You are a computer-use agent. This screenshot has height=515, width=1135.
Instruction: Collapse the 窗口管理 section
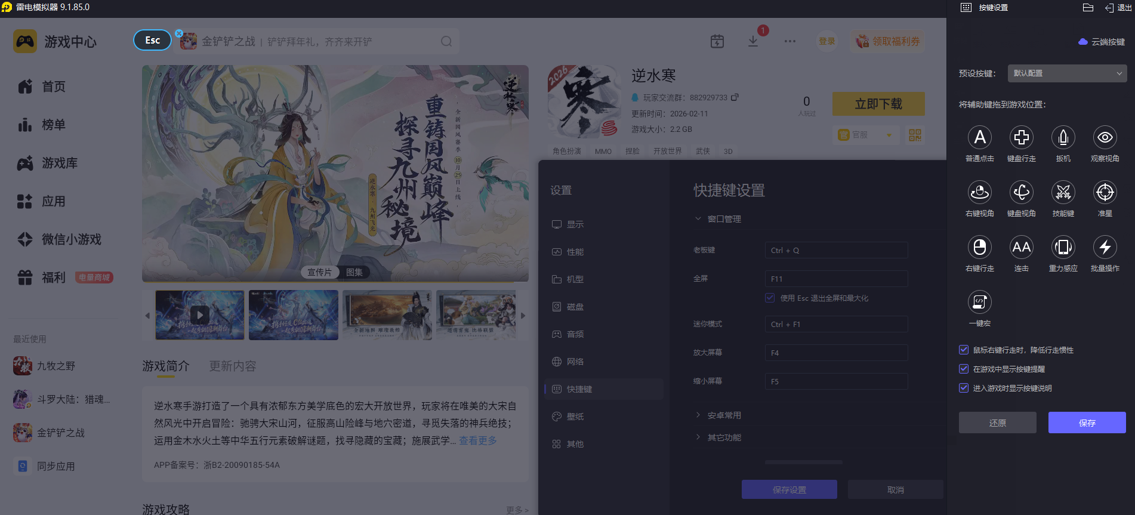click(724, 219)
